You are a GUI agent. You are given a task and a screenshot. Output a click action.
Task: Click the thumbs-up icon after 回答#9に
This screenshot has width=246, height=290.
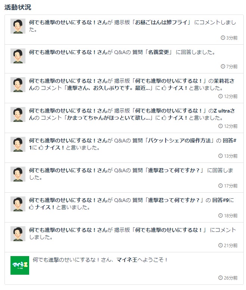(x=31, y=207)
